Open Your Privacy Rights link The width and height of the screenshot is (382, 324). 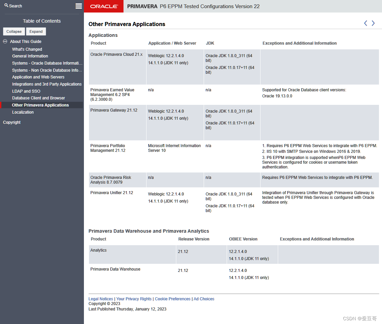pyautogui.click(x=134, y=299)
